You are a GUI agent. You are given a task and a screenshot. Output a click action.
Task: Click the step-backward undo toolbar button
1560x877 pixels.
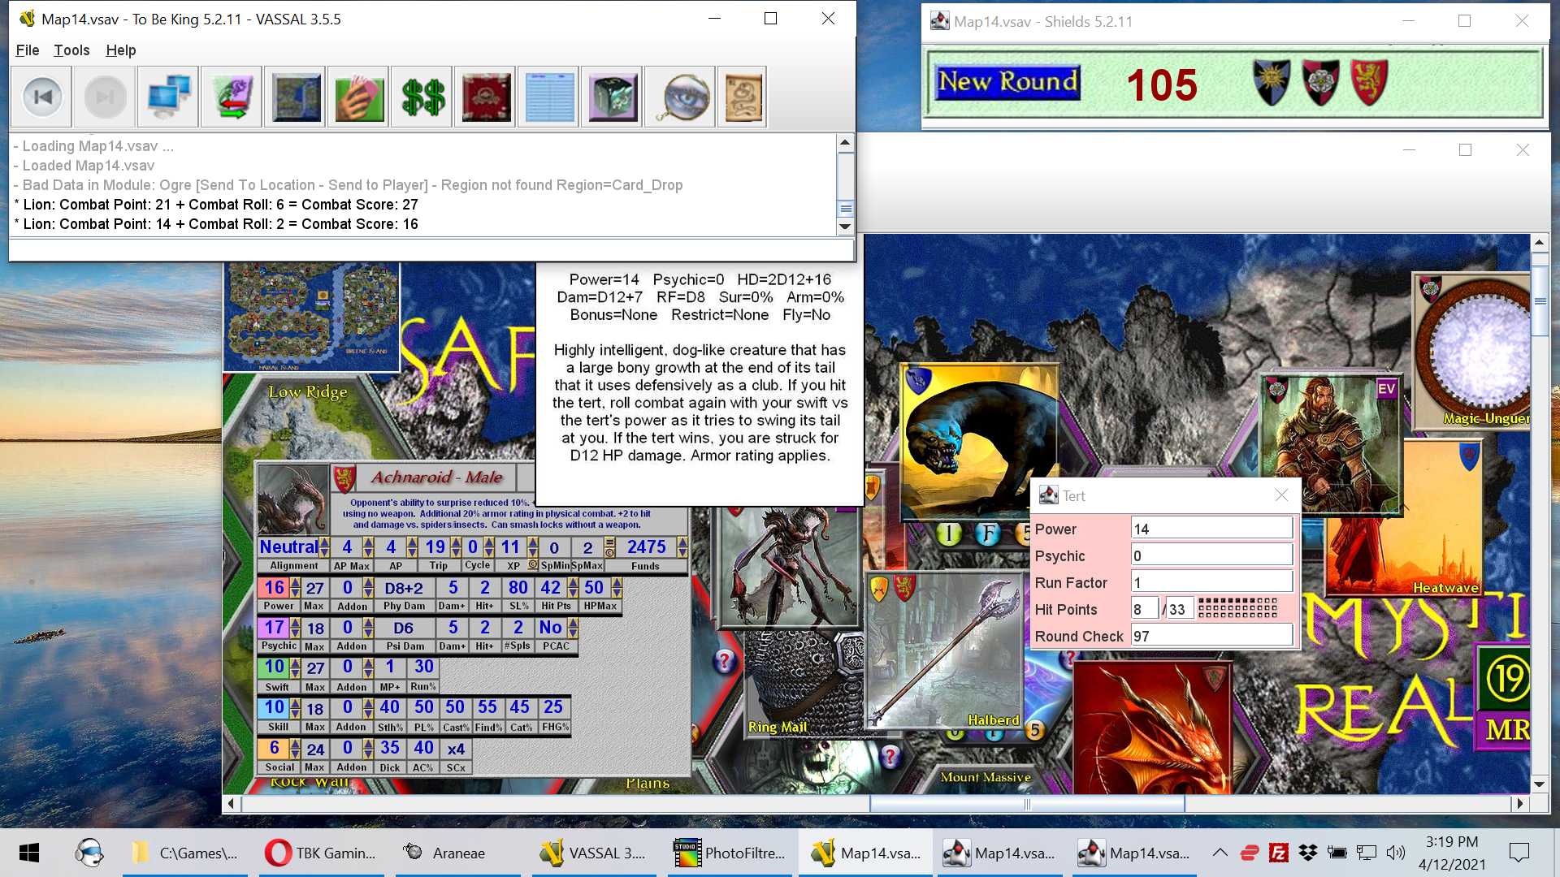tap(42, 97)
